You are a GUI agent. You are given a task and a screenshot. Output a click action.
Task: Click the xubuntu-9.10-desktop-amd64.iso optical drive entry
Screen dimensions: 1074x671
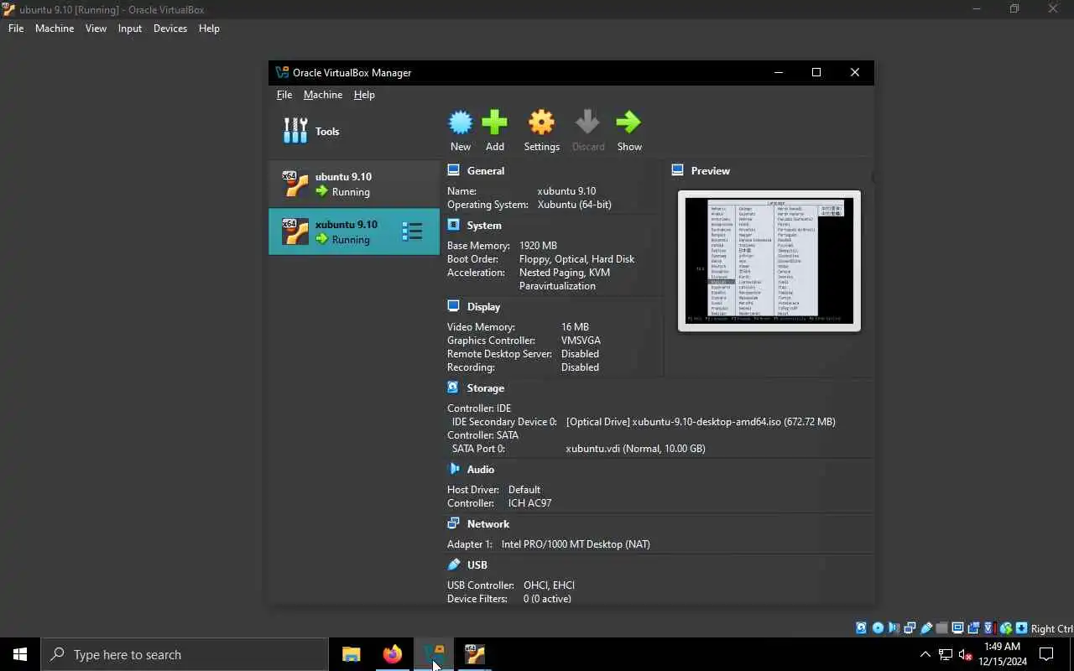701,422
